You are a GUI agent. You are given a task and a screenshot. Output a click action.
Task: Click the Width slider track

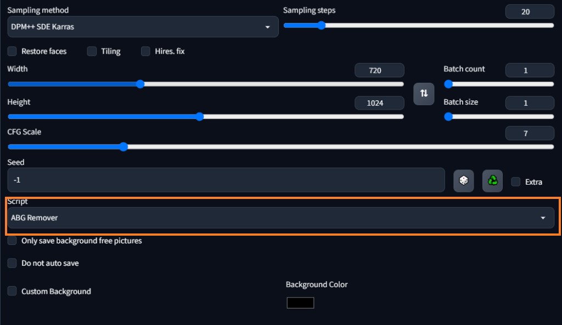[x=206, y=84]
